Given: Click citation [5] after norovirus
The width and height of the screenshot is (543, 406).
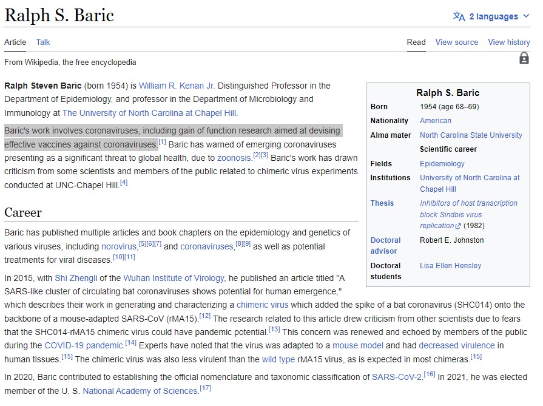Looking at the screenshot, I should click(x=143, y=243).
